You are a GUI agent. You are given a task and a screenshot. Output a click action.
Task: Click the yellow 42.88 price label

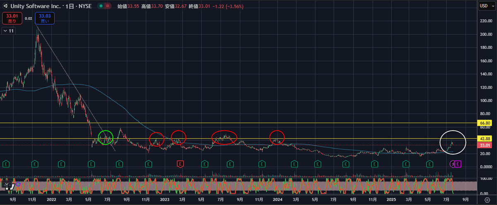[485, 139]
